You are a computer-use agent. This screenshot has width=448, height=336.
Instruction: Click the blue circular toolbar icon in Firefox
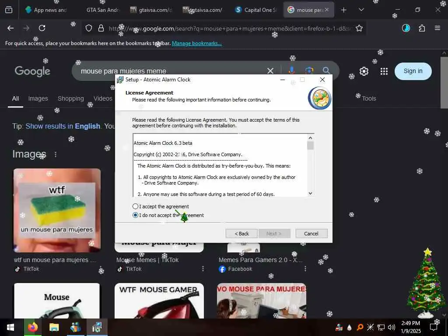(x=406, y=28)
